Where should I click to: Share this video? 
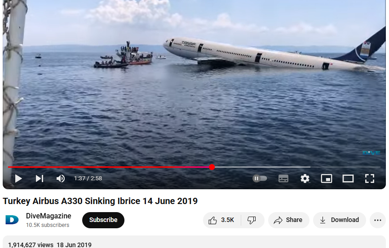[x=288, y=220]
